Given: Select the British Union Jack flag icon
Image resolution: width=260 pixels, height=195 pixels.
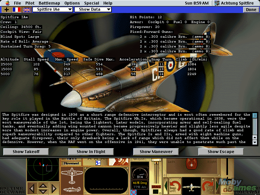Looking at the screenshot, I should point(27,10).
